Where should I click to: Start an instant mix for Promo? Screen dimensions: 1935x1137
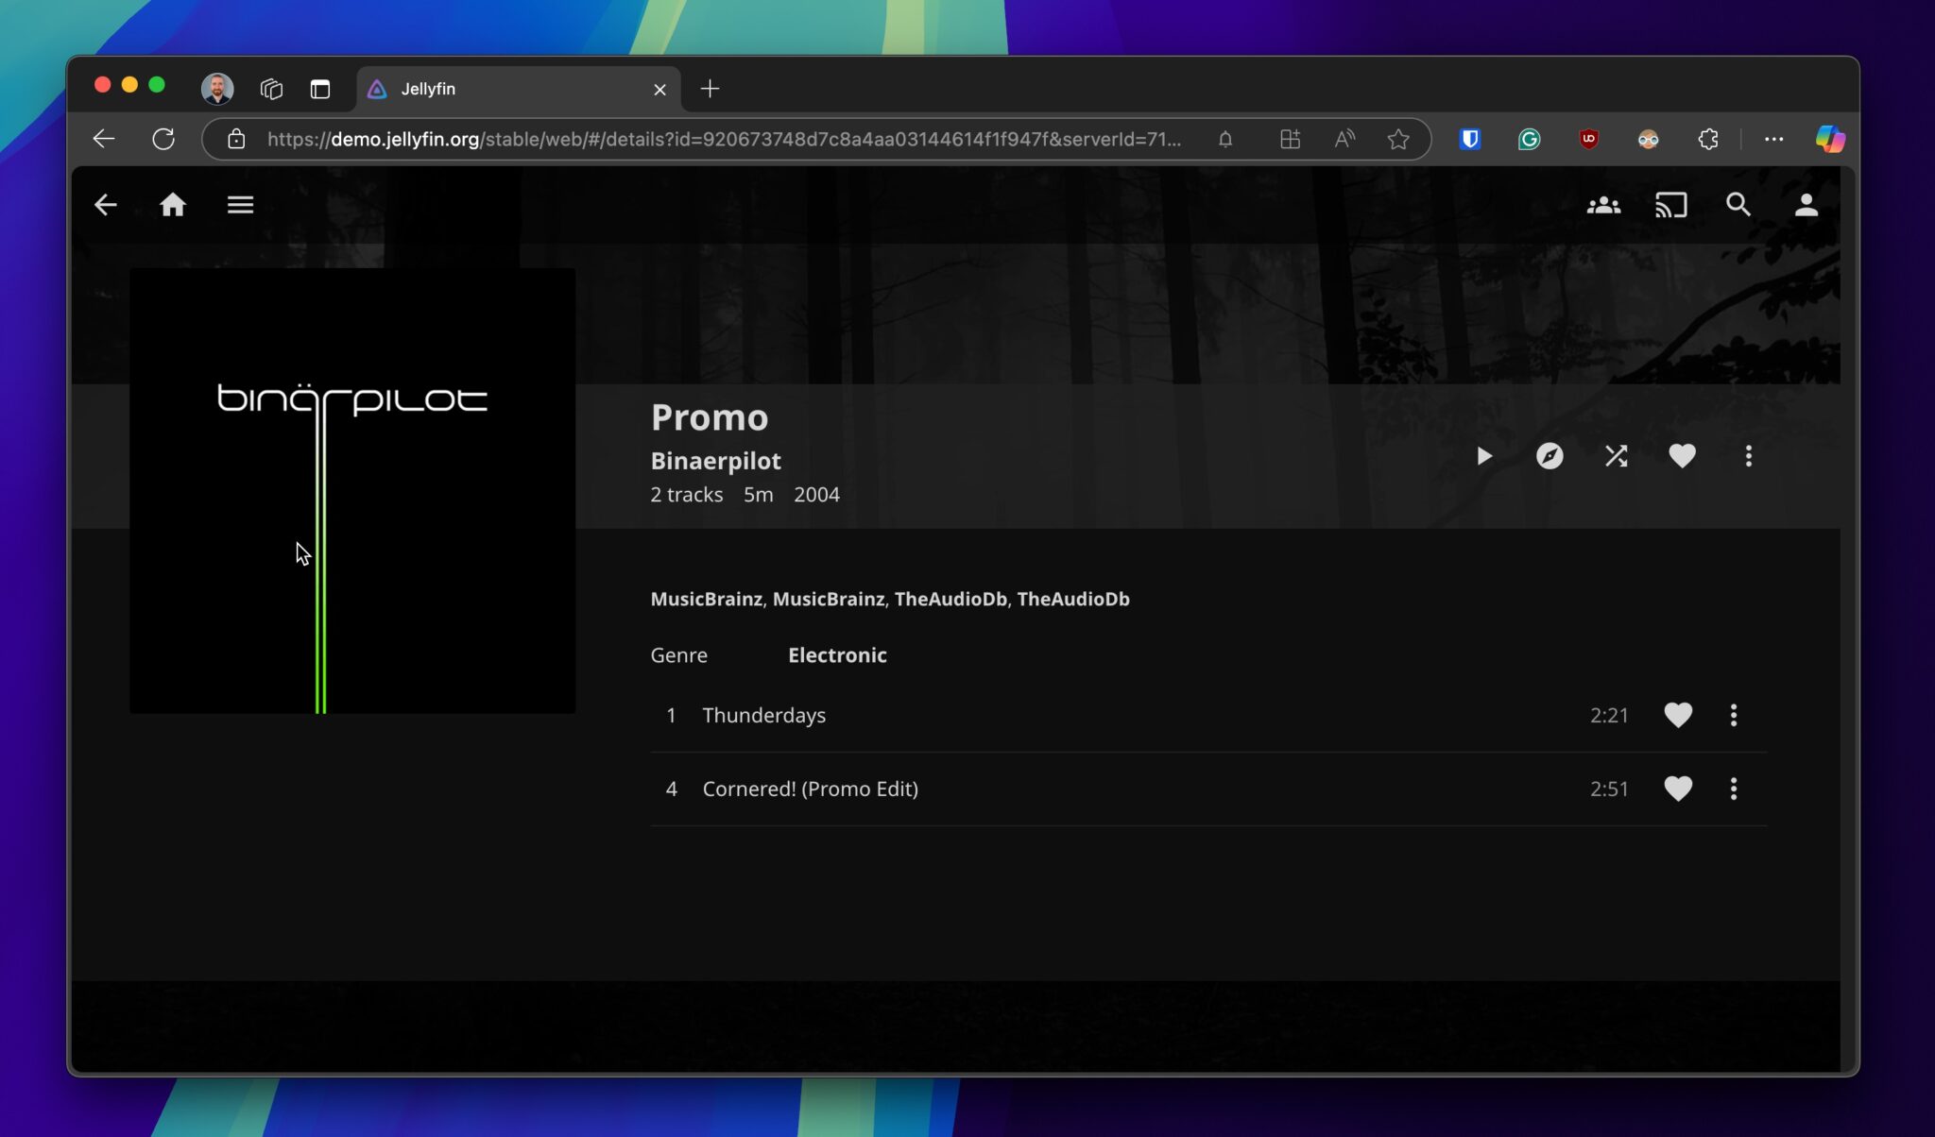point(1550,456)
